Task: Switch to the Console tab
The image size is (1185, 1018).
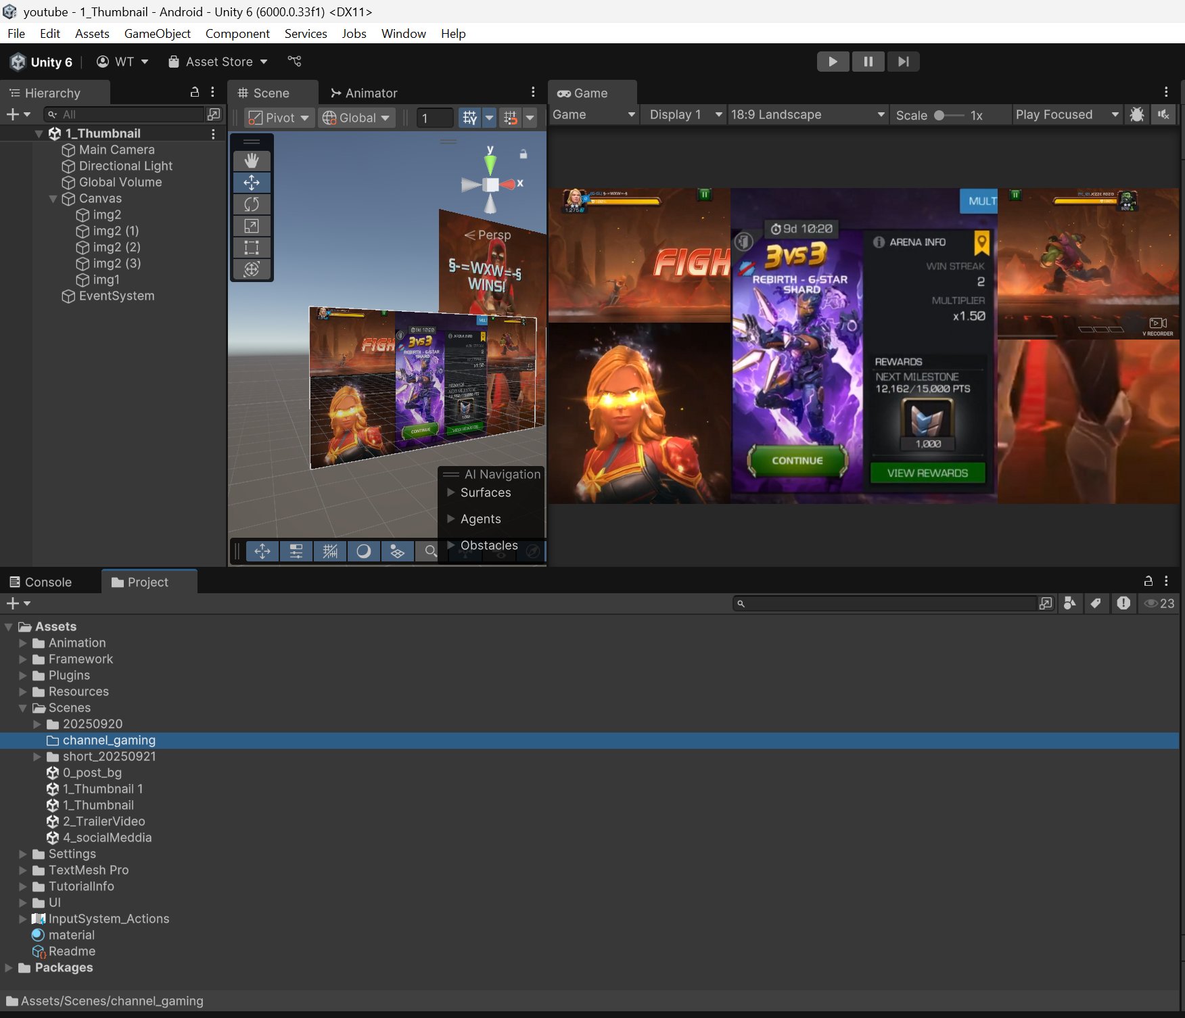Action: [41, 582]
